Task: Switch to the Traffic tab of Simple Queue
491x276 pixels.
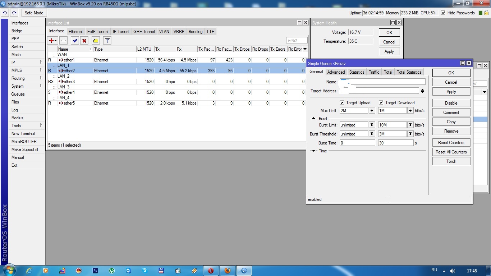Action: click(374, 72)
